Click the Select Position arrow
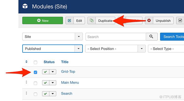The image size is (184, 101). [x=142, y=49]
